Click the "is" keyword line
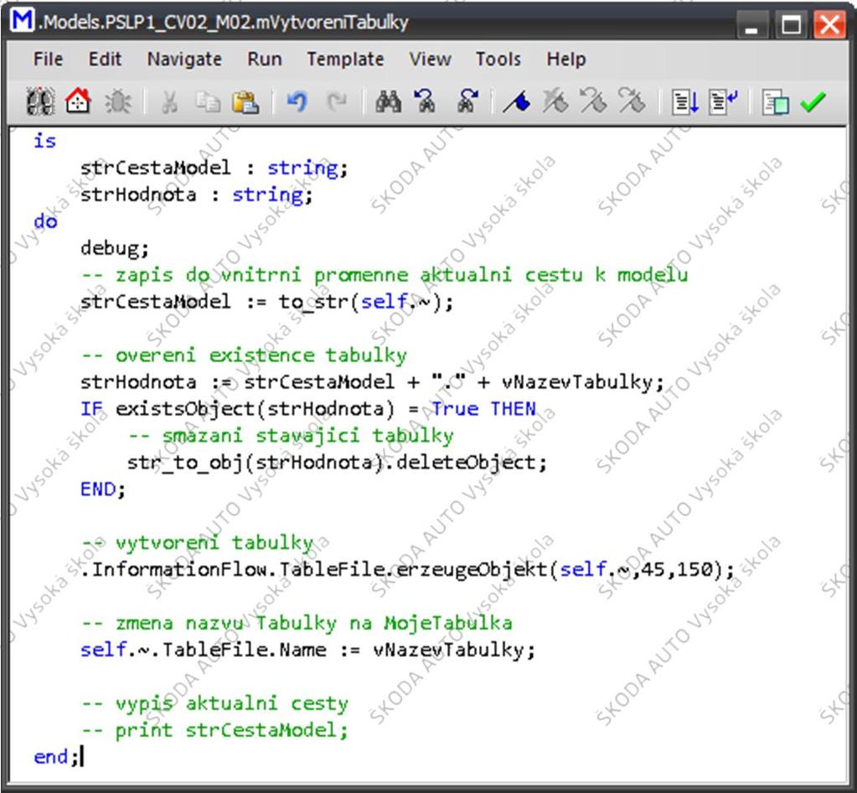This screenshot has height=793, width=857. pos(44,141)
